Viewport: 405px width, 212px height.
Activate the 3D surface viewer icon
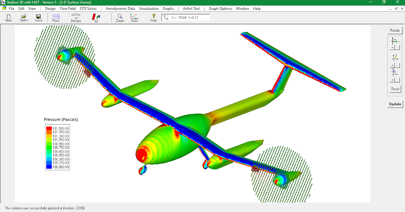[x=96, y=17]
